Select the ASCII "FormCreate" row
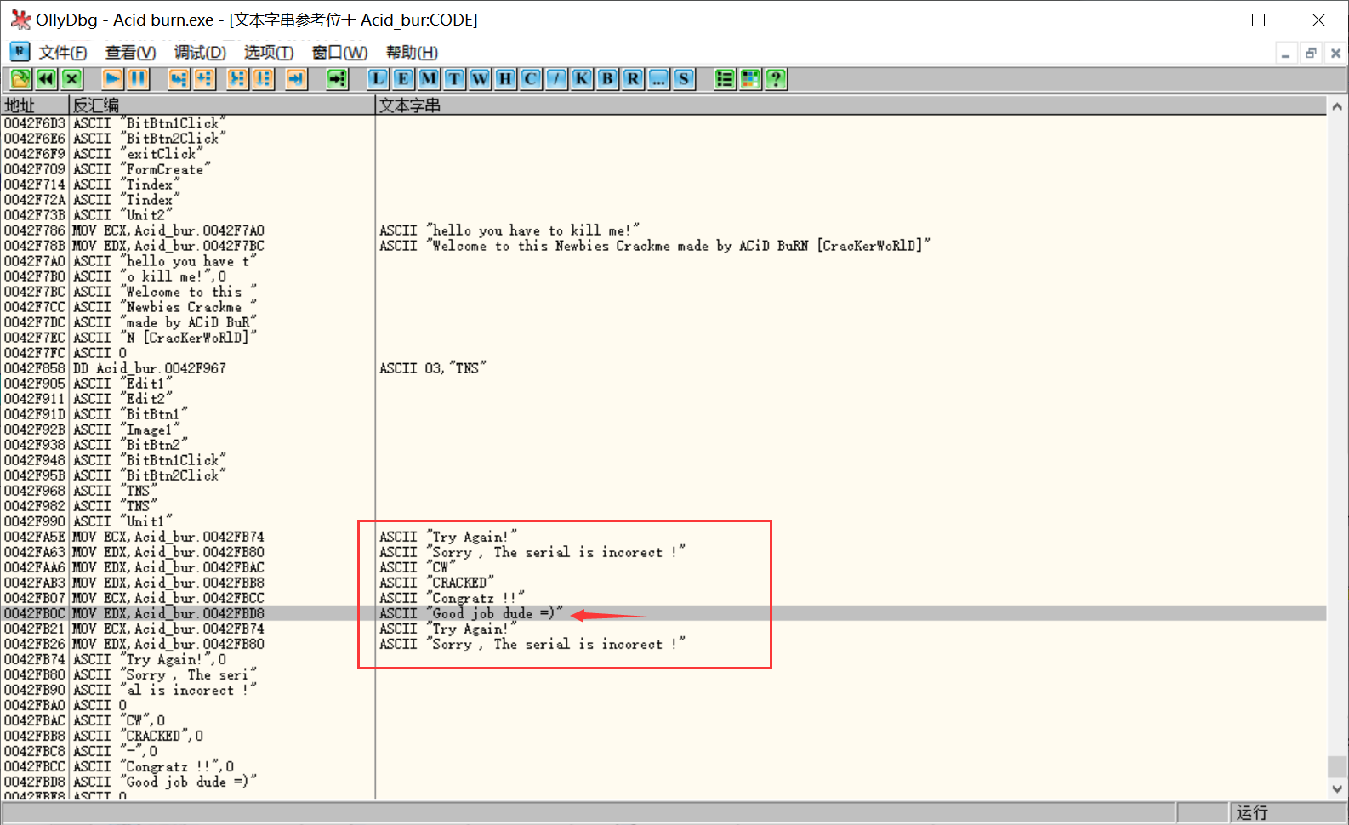 tap(663, 169)
